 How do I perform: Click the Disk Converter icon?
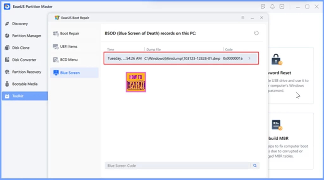click(x=7, y=60)
